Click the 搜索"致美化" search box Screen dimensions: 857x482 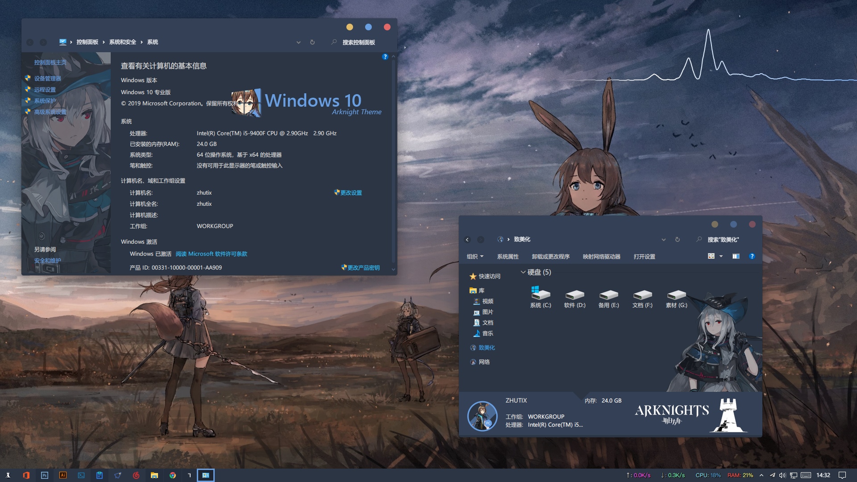724,240
